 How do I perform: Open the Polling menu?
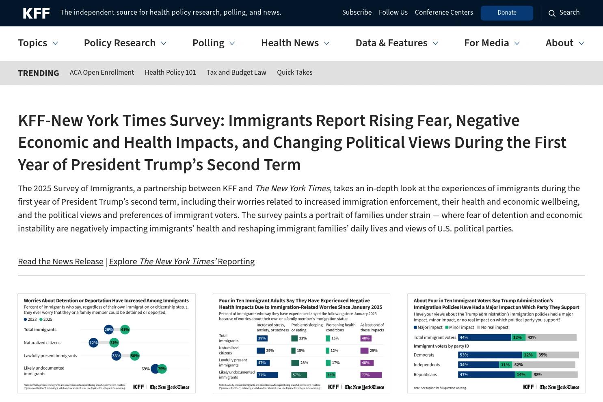[x=208, y=43]
